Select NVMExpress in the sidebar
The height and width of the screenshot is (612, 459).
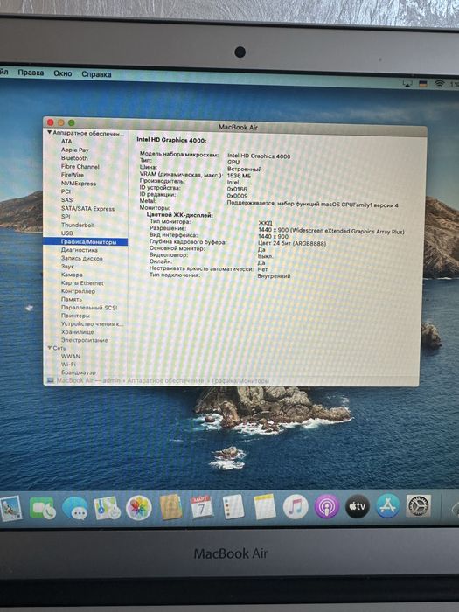[78, 183]
